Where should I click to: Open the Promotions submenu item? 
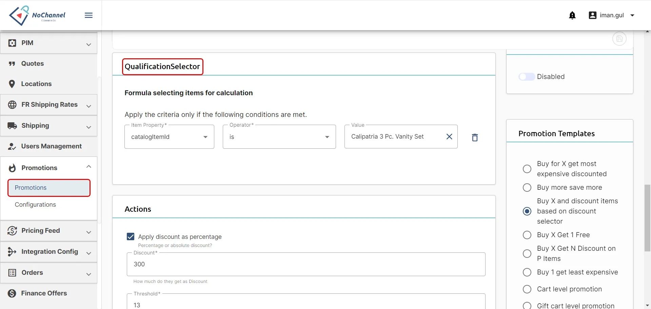tap(49, 188)
